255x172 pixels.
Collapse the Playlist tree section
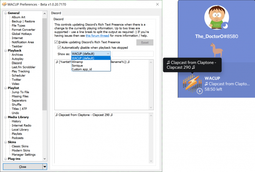pos(5,88)
